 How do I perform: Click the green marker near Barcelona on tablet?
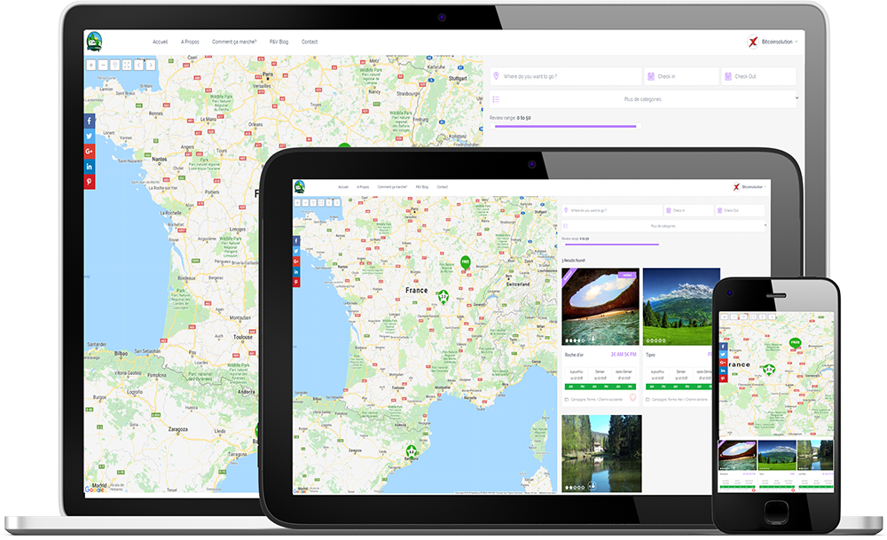[x=412, y=451]
